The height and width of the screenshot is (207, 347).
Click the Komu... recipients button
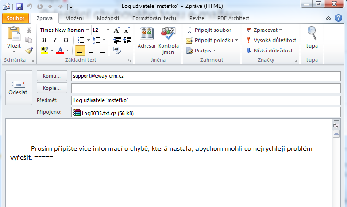pos(52,76)
